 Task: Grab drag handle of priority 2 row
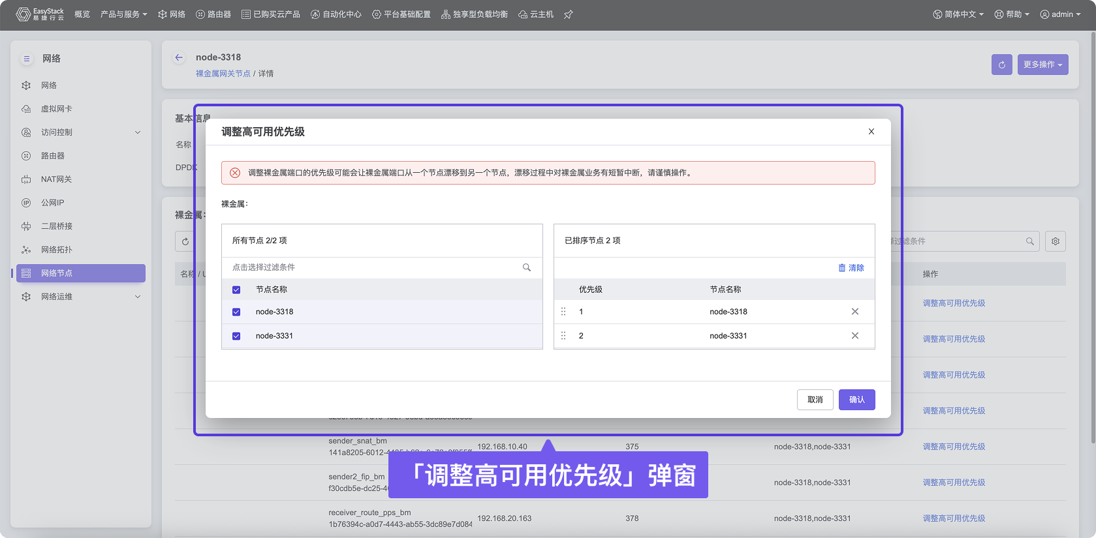click(563, 336)
